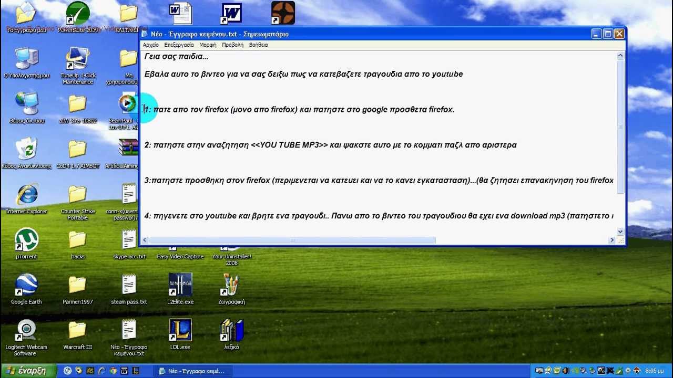The height and width of the screenshot is (378, 673).
Task: Open the Προβολή menu
Action: pyautogui.click(x=232, y=45)
